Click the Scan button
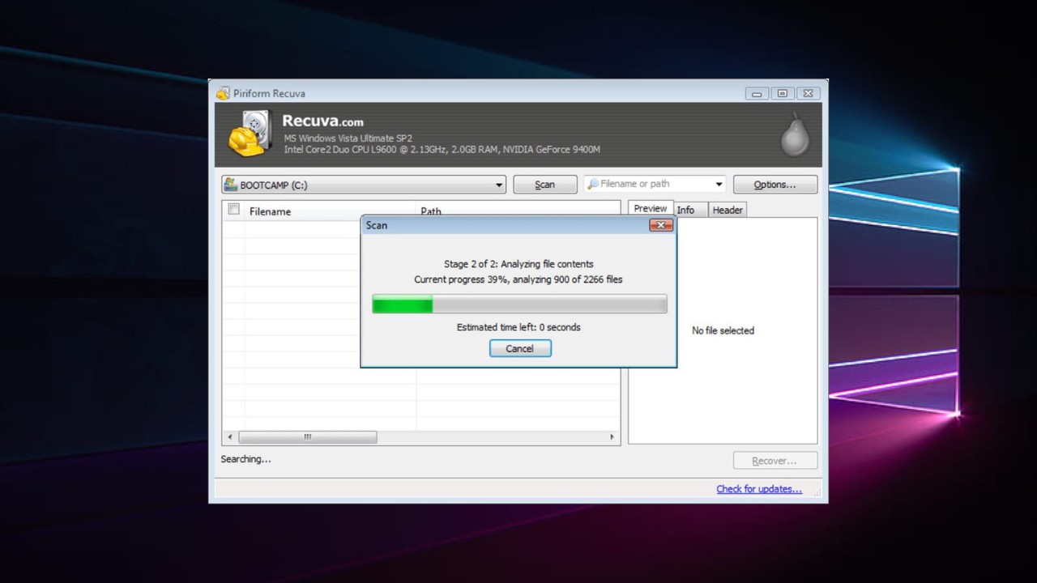 click(x=545, y=185)
